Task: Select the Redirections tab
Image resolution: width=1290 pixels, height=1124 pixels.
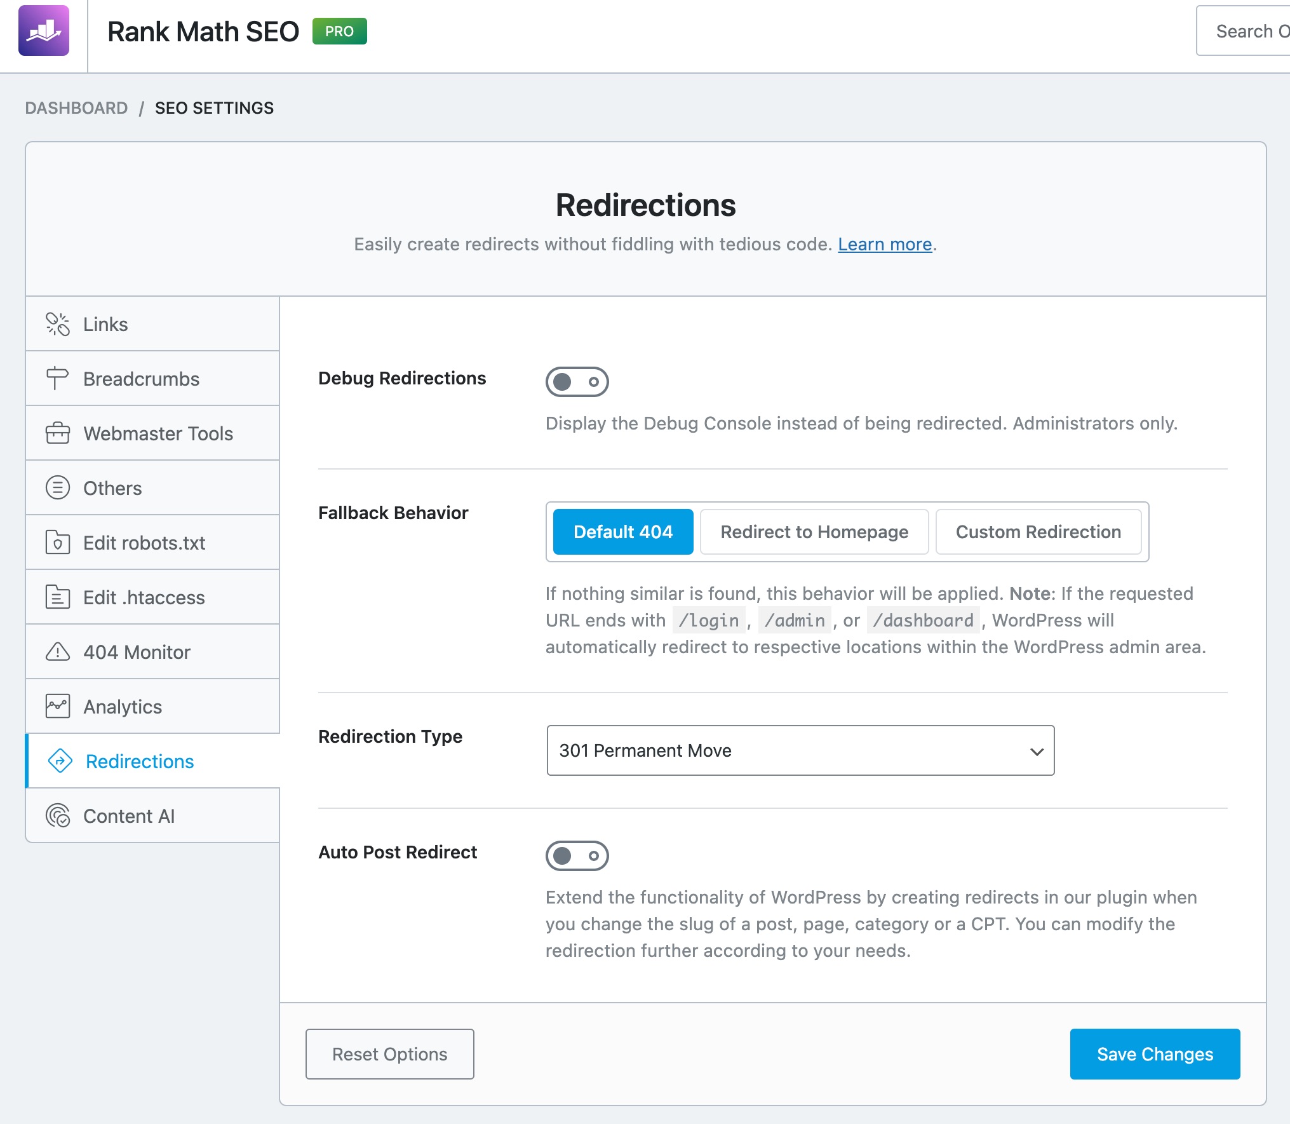Action: tap(152, 761)
